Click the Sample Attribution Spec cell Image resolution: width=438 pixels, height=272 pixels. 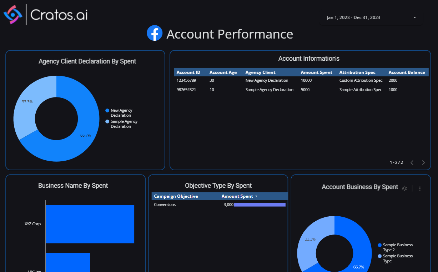361,90
